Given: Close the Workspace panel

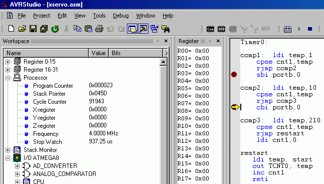Looking at the screenshot, I should [x=166, y=41].
